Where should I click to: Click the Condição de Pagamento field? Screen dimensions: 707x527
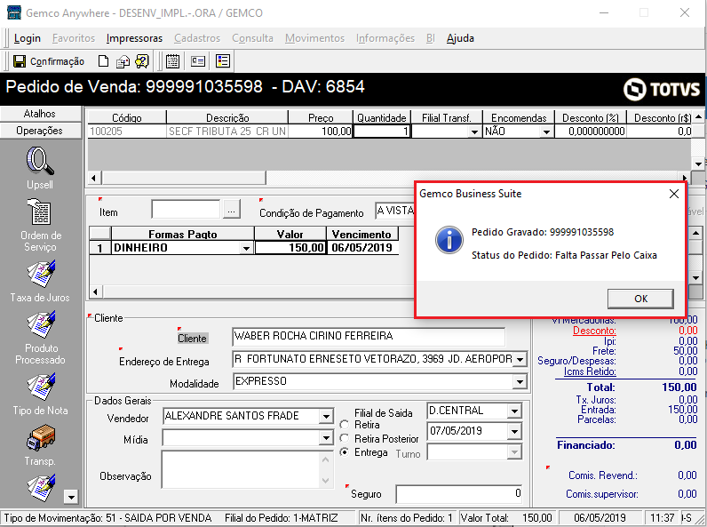click(x=395, y=211)
